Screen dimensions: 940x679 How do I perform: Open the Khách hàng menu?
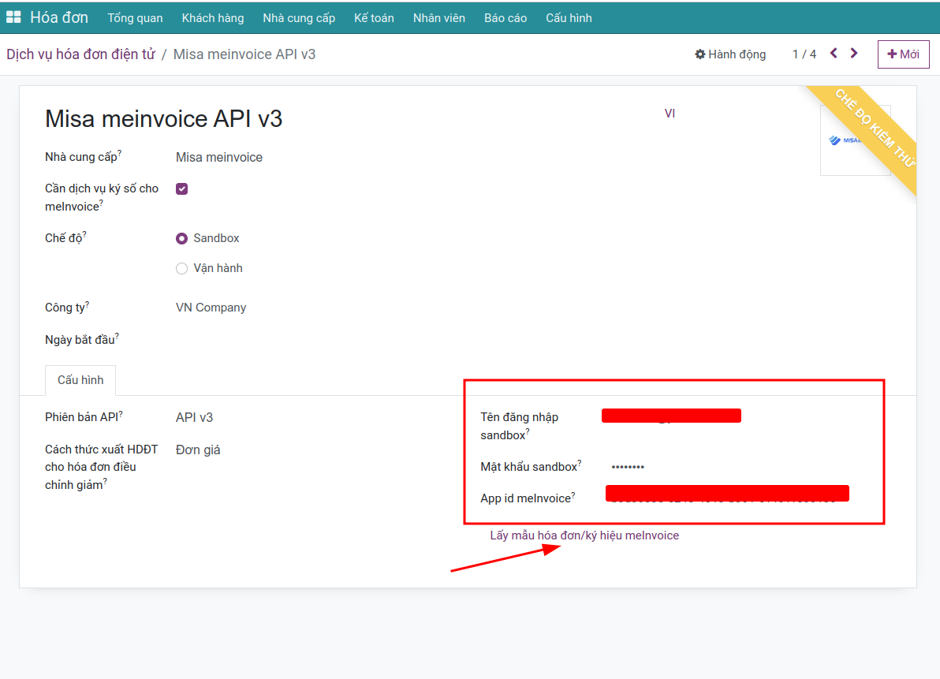tap(212, 17)
